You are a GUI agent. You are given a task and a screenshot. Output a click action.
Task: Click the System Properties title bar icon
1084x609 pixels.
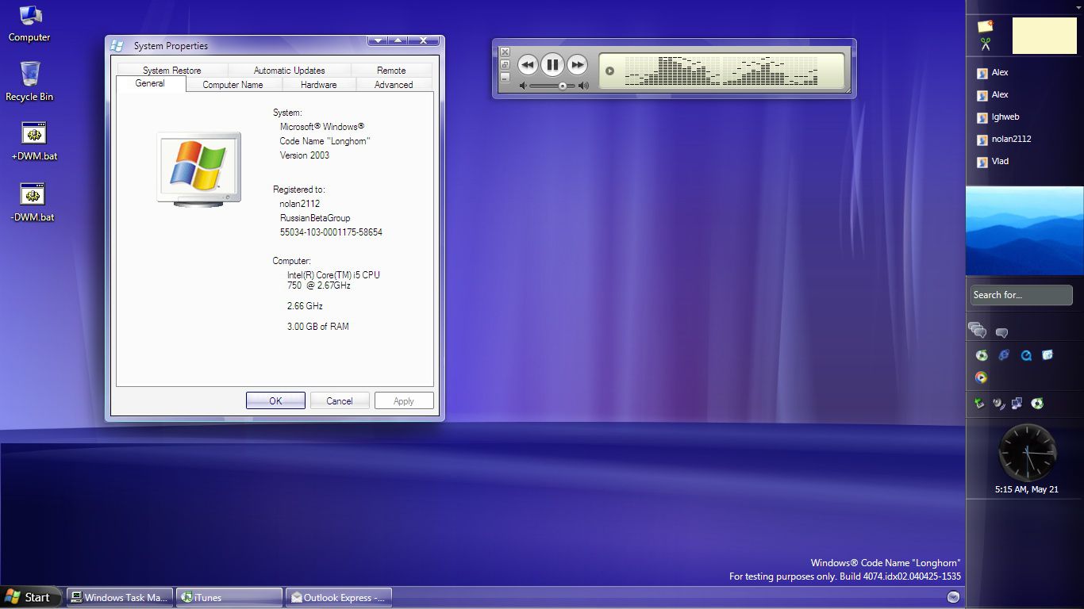point(117,45)
